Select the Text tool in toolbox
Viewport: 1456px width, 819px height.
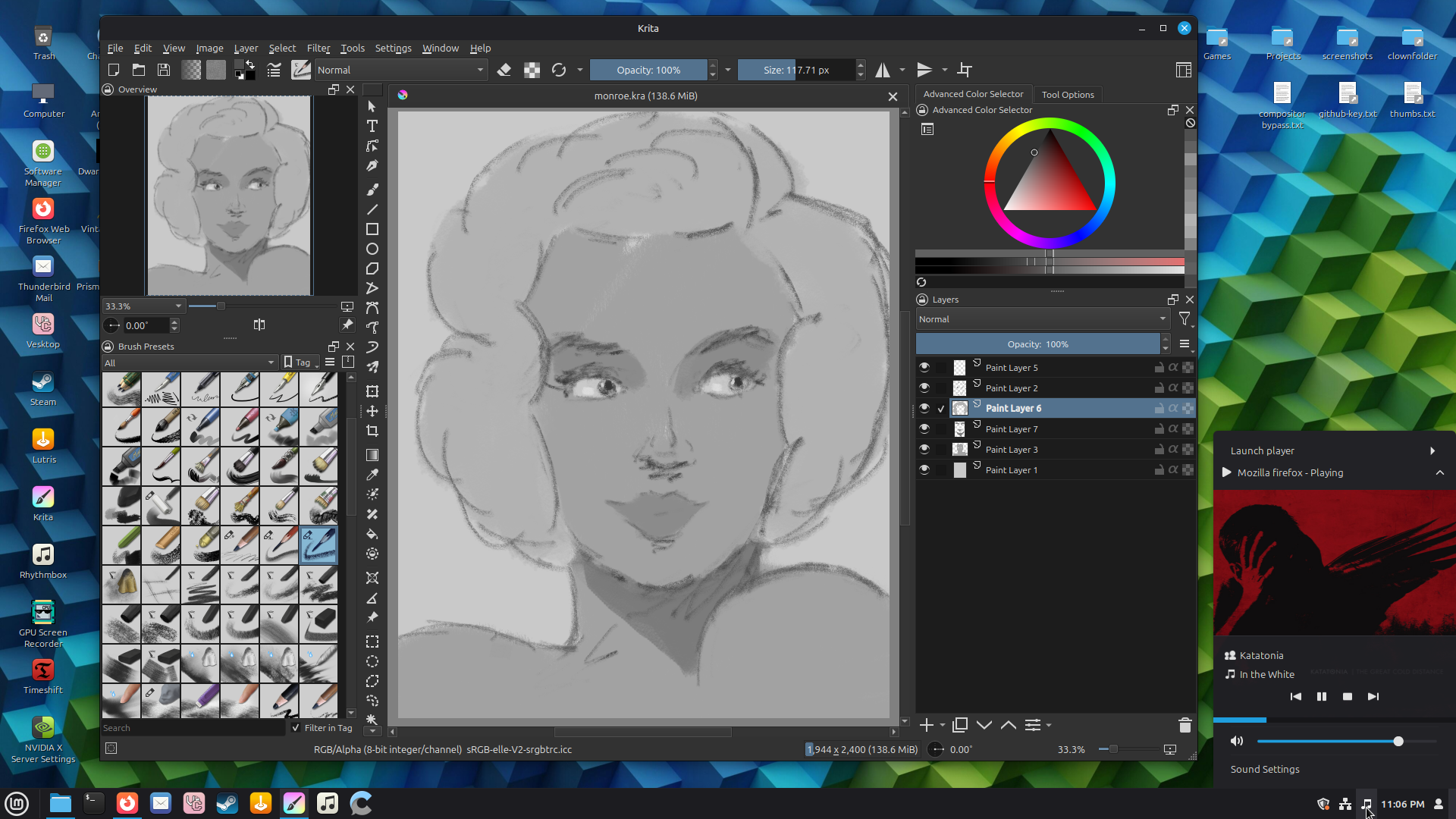click(x=372, y=126)
